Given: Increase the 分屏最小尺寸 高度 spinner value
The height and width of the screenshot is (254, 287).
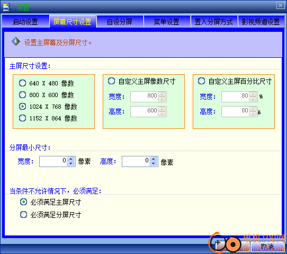Looking at the screenshot, I should (154, 159).
